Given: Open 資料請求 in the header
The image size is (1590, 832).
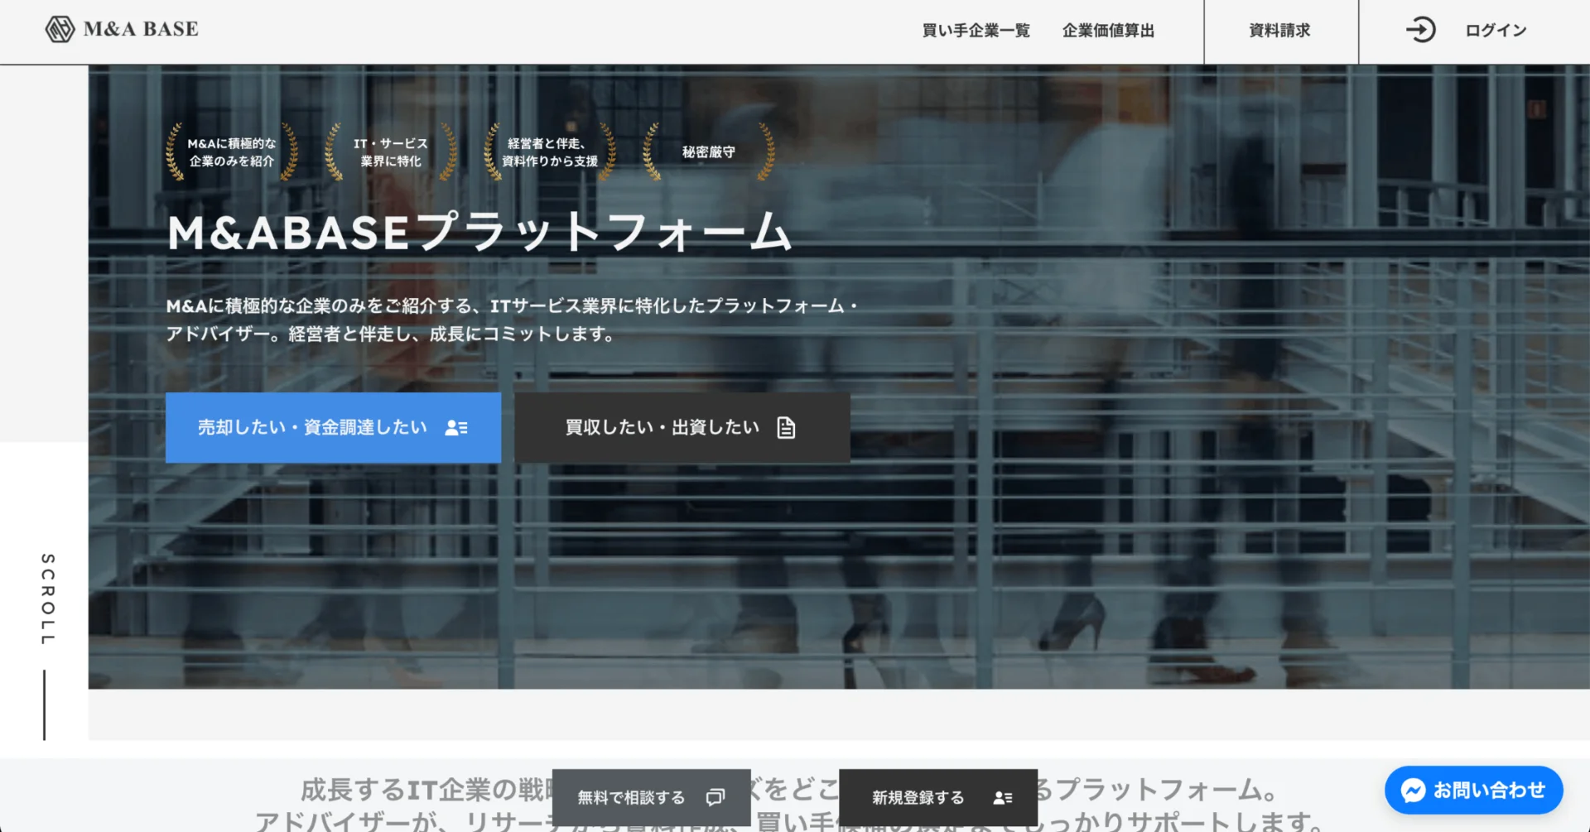Looking at the screenshot, I should [x=1279, y=31].
